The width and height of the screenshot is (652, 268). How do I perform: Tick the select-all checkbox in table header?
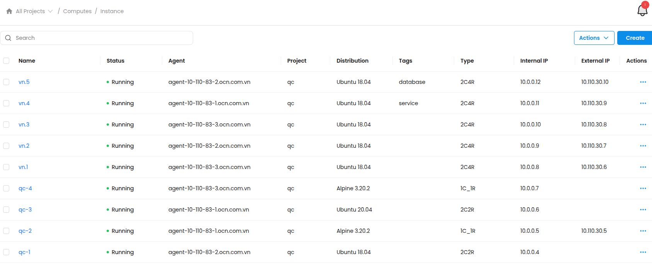(x=6, y=61)
